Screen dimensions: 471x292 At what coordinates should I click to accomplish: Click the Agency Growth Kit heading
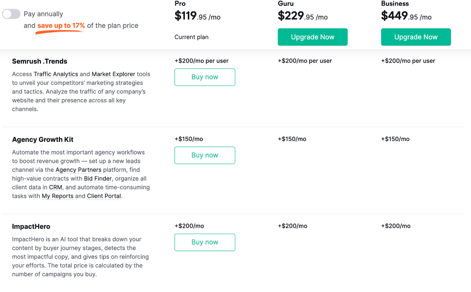[x=43, y=140]
